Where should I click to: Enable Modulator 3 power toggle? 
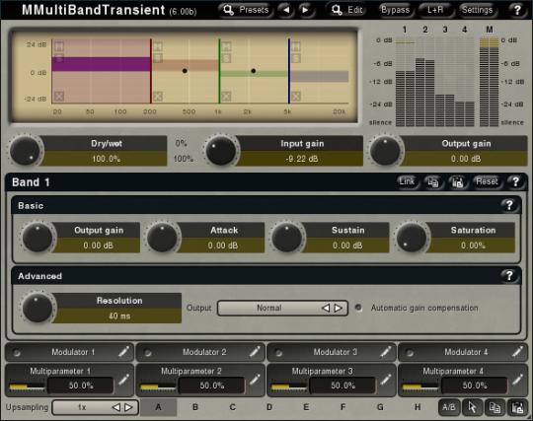point(278,352)
